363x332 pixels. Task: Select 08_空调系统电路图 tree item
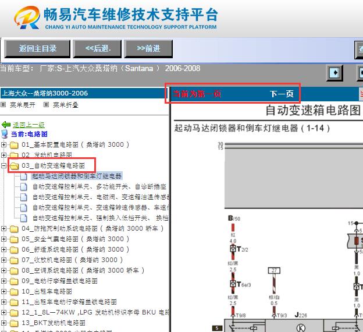83,271
